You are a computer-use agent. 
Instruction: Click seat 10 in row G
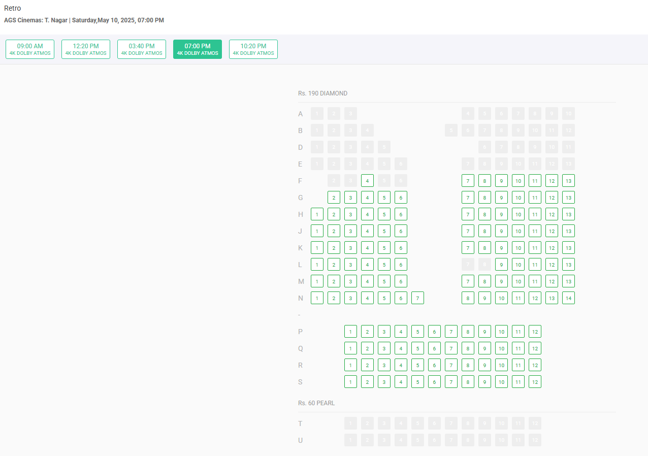518,198
